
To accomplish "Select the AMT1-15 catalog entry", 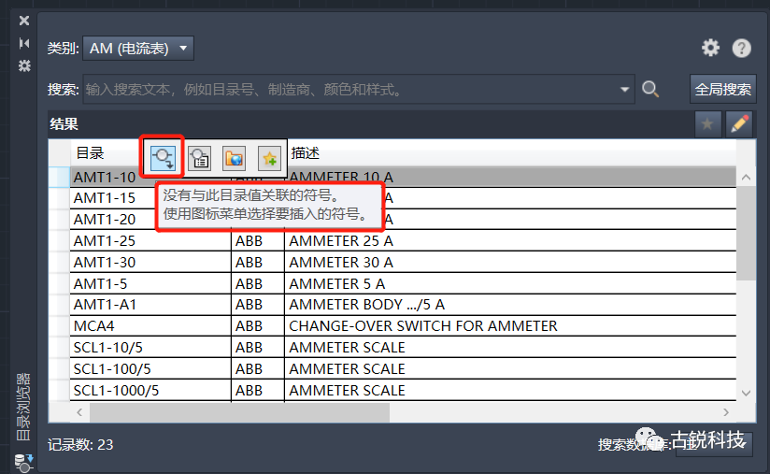I will pos(104,198).
